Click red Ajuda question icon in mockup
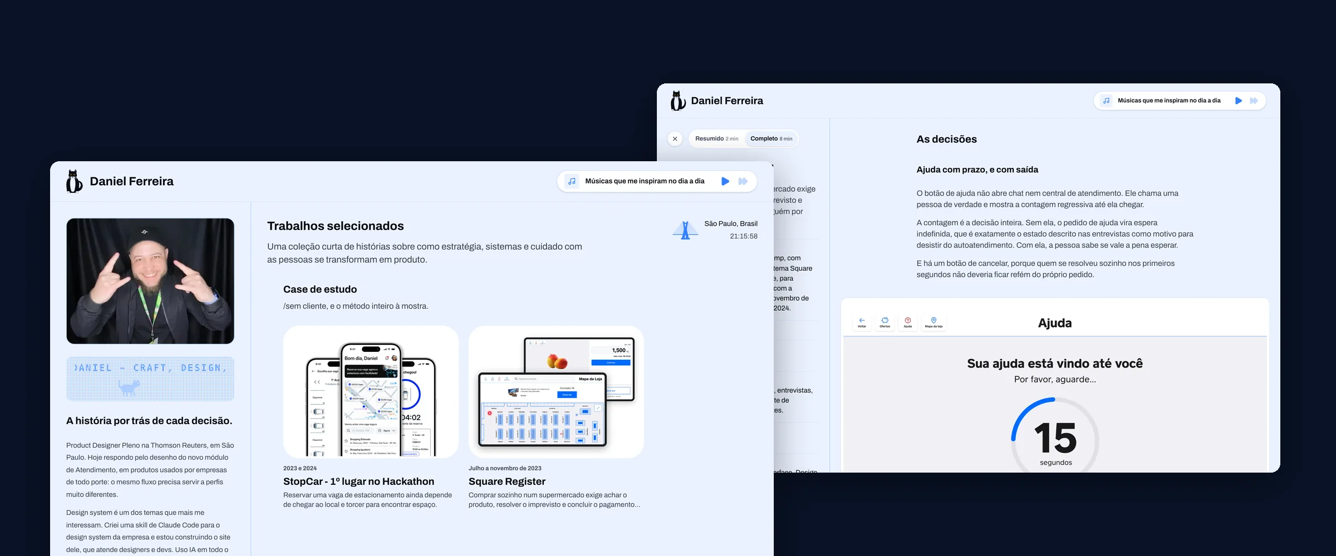This screenshot has width=1336, height=556. pyautogui.click(x=907, y=322)
